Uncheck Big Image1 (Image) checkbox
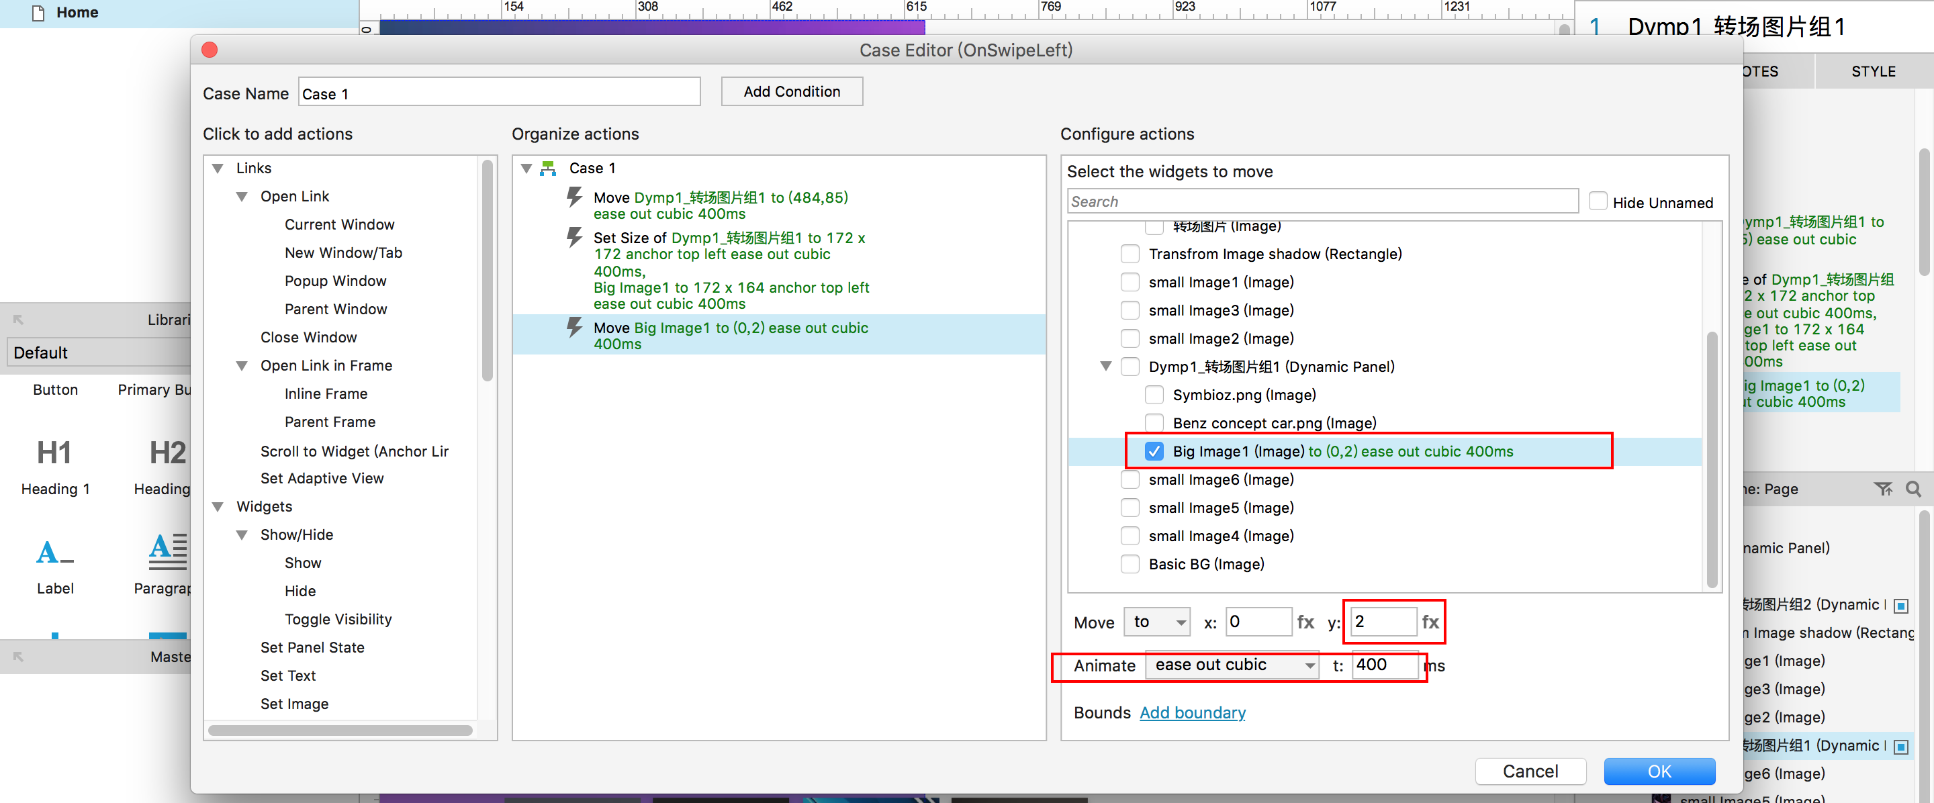 tap(1154, 451)
